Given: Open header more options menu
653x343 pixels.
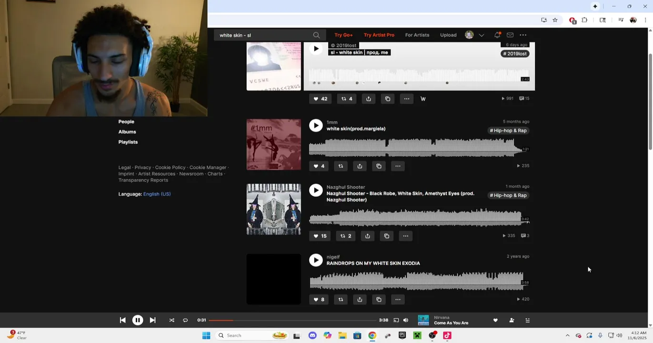Looking at the screenshot, I should 523,35.
